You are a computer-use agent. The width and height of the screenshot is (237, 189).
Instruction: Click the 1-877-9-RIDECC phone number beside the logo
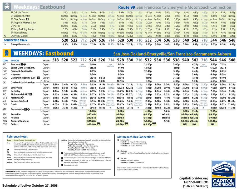tap(196, 182)
